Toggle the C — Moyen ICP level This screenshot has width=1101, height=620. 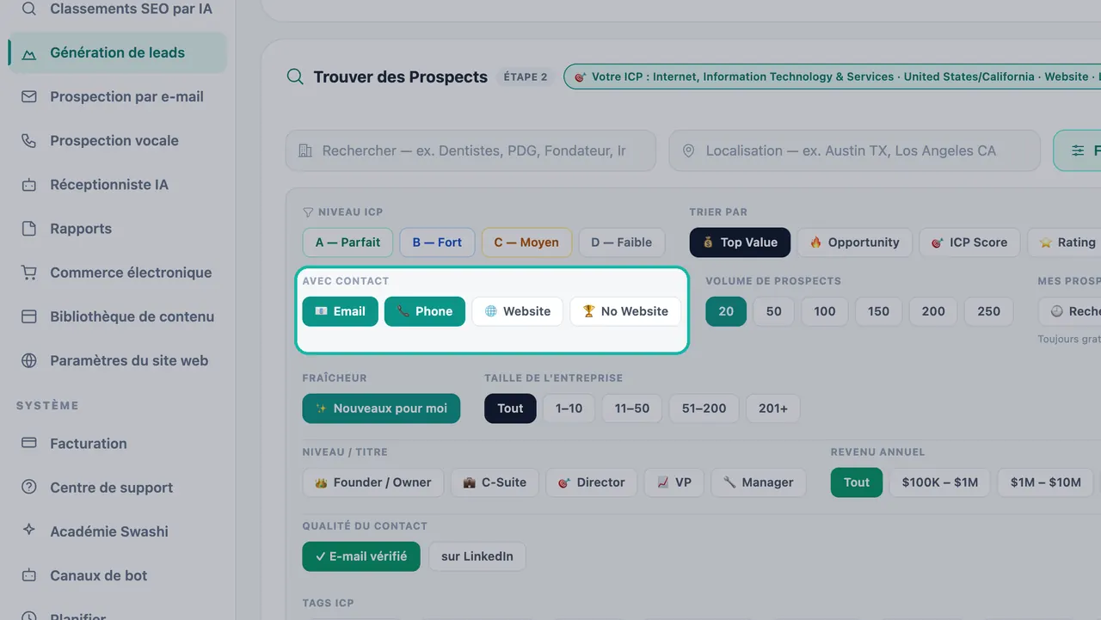click(x=526, y=242)
